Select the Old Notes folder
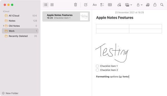Viewport: 167px width, 96px height. click(x=20, y=26)
